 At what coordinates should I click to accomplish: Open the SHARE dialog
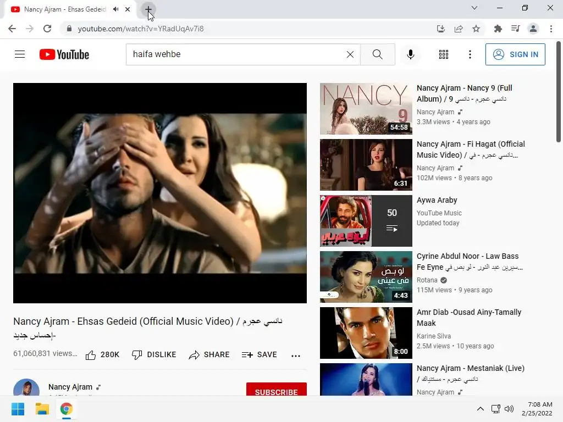209,354
